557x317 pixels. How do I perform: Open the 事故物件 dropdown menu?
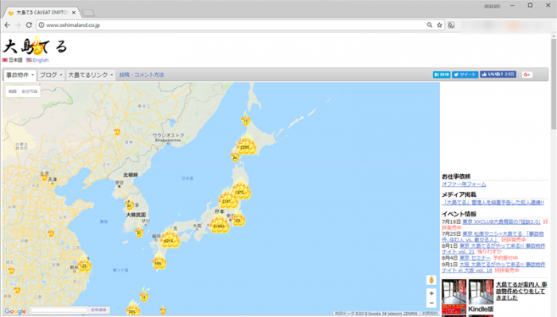(20, 75)
